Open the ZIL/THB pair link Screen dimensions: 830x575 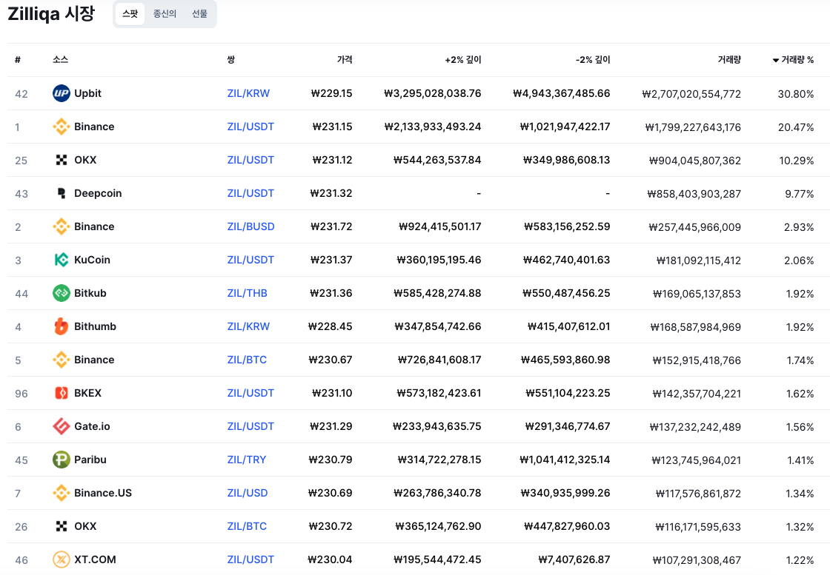[248, 293]
